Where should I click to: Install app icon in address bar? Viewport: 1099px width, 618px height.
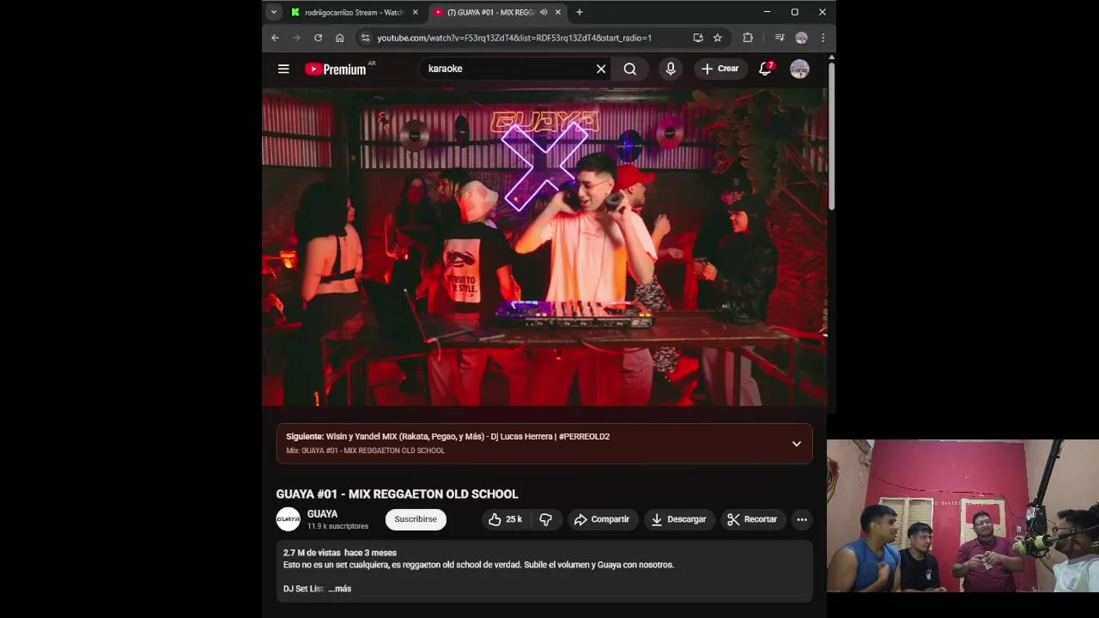click(x=698, y=38)
